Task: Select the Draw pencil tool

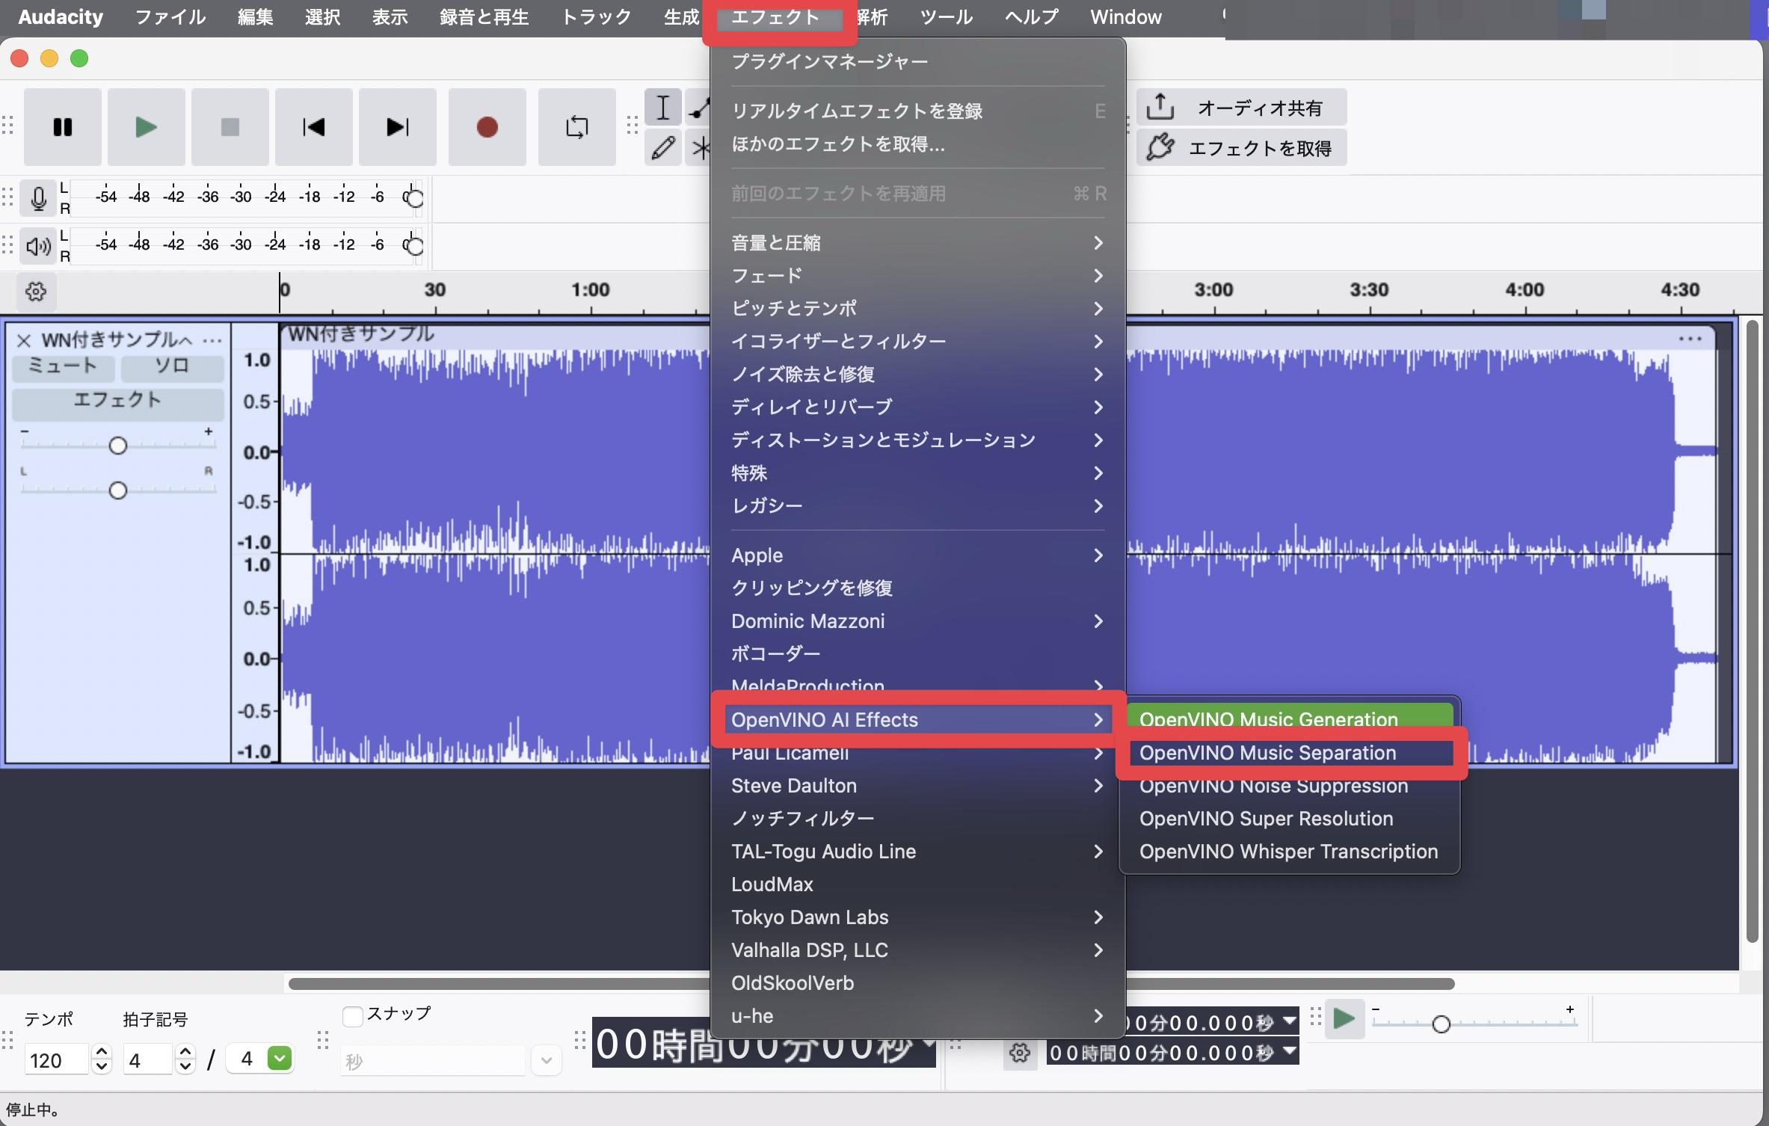Action: tap(662, 148)
